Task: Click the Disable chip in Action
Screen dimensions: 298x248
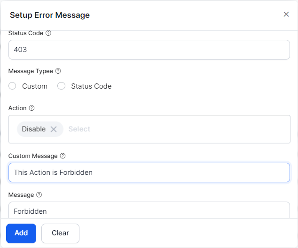Action: [x=34, y=129]
